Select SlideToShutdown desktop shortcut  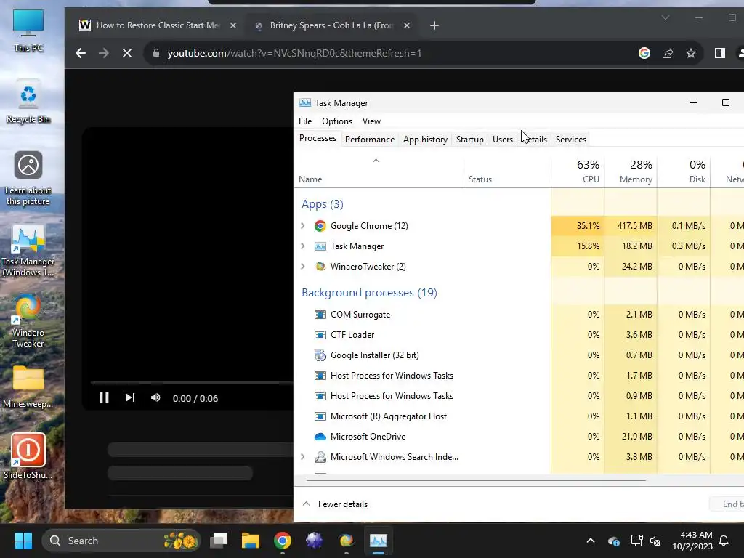(28, 456)
